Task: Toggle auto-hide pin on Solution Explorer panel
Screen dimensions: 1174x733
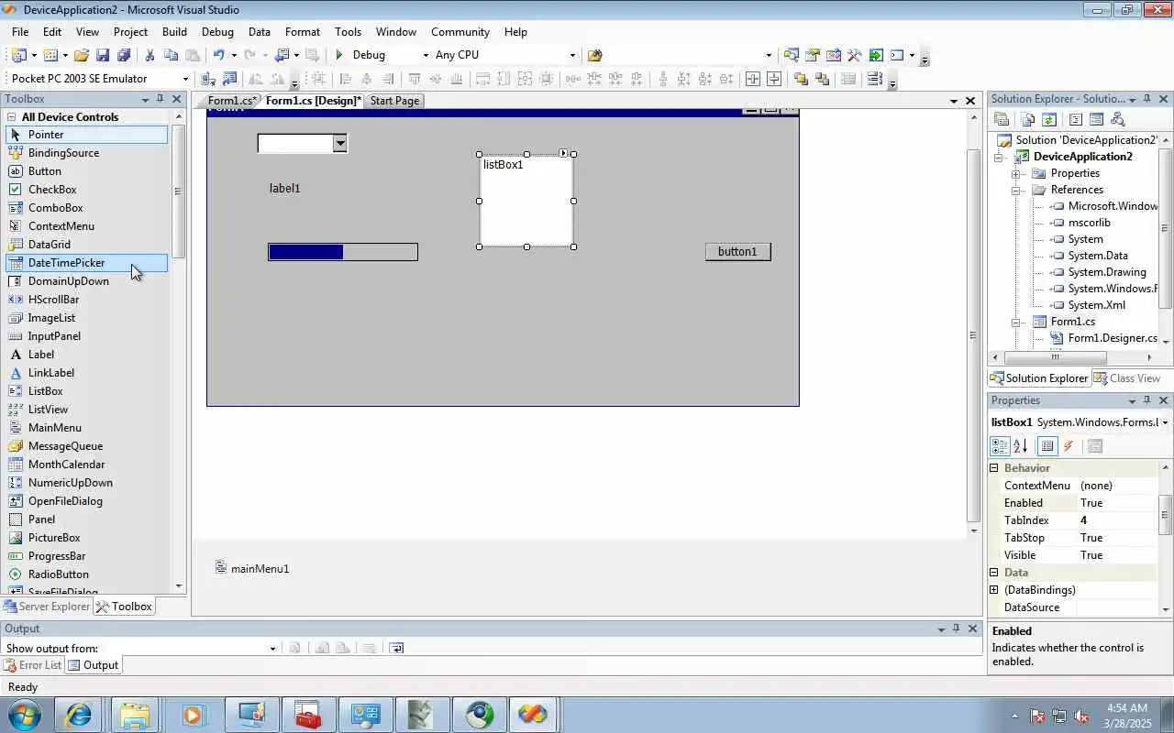Action: [1146, 99]
